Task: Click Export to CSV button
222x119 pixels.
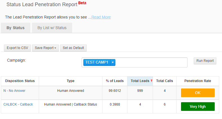Action: coord(17,48)
